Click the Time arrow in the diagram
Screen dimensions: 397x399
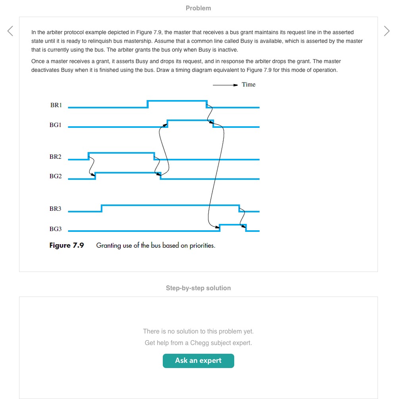225,85
